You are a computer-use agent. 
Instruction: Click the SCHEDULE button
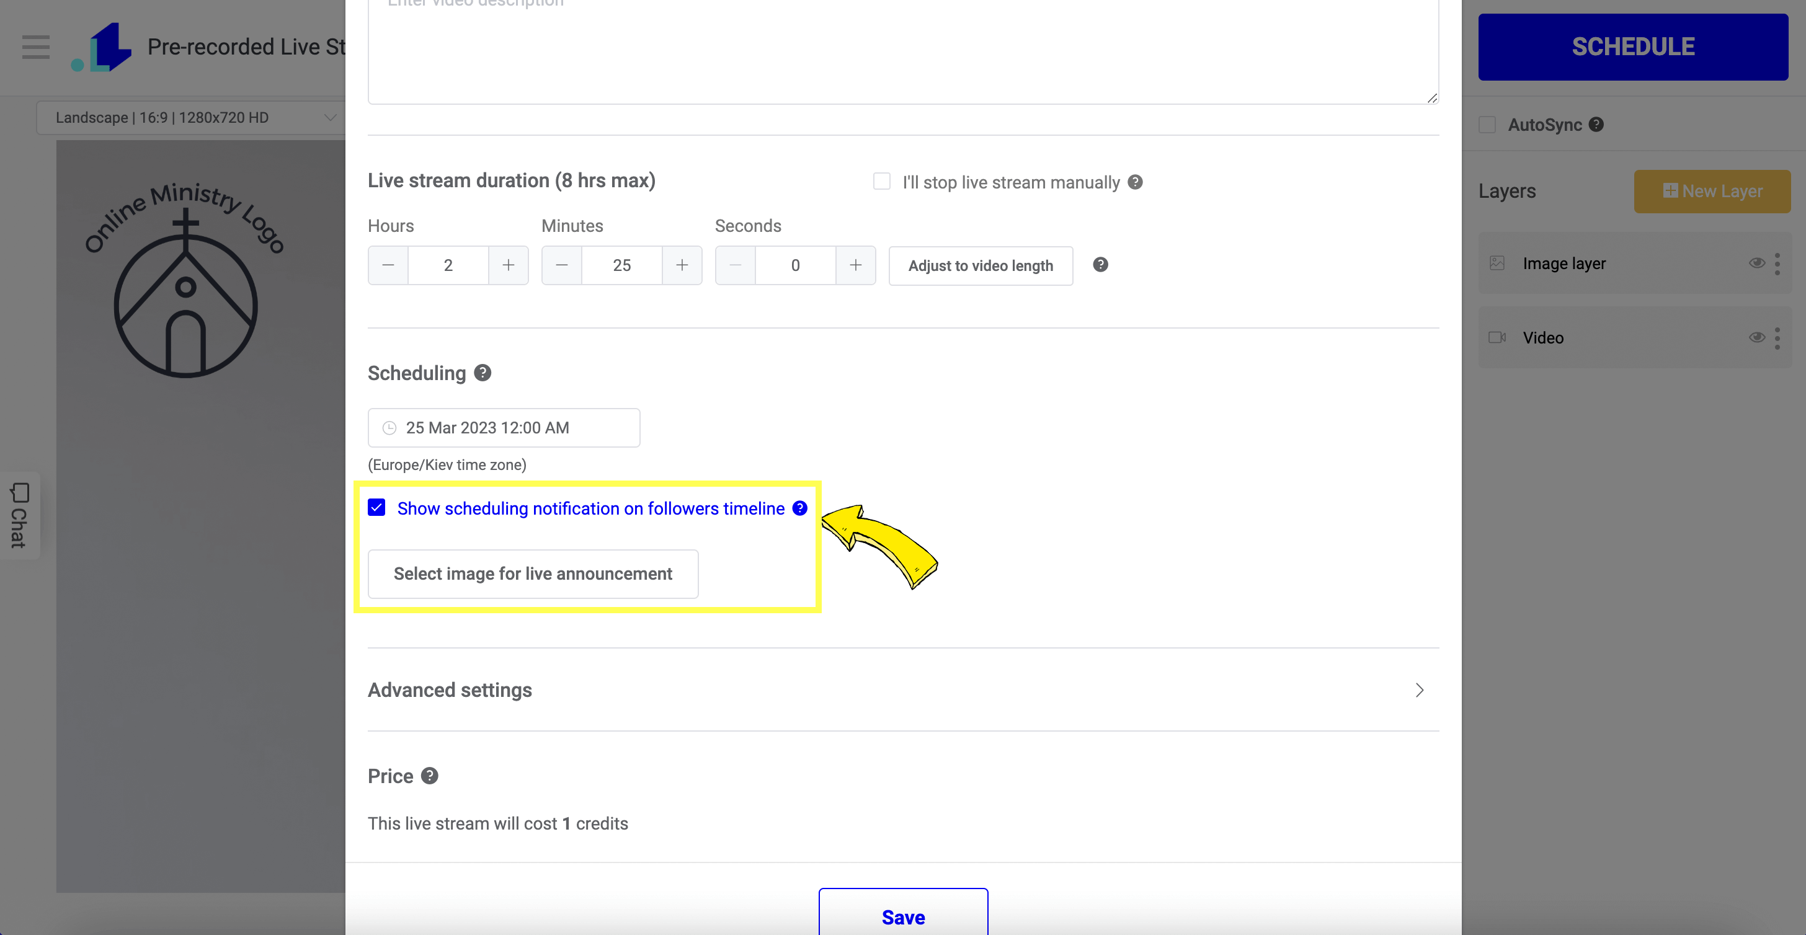(1633, 47)
